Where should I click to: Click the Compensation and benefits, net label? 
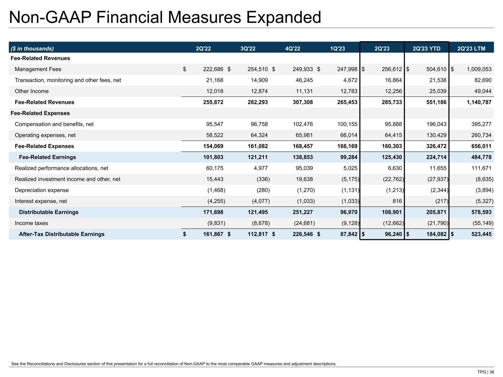coord(54,124)
